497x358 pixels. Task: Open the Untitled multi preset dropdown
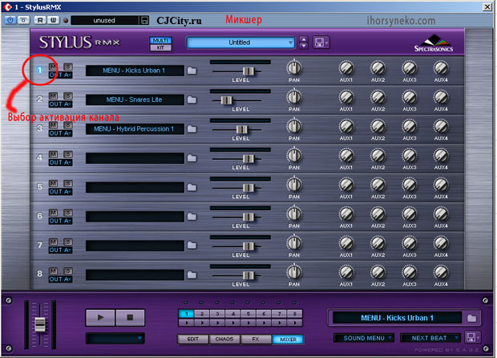240,43
